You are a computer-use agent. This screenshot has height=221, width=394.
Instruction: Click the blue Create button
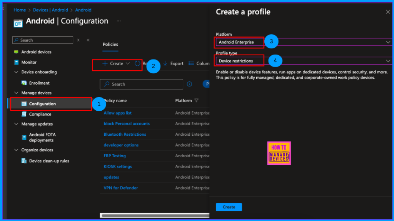pos(229,207)
